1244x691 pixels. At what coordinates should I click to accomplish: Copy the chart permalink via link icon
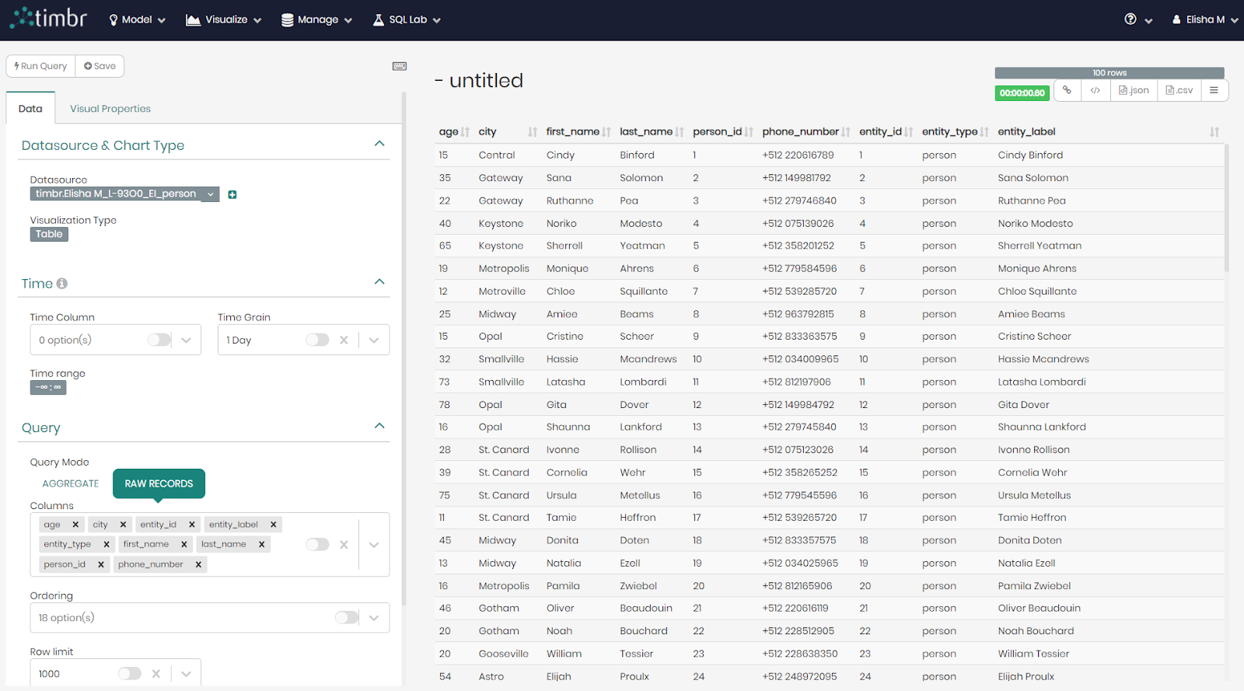click(1067, 90)
